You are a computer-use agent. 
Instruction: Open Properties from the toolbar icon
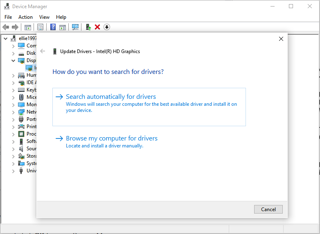(40, 27)
